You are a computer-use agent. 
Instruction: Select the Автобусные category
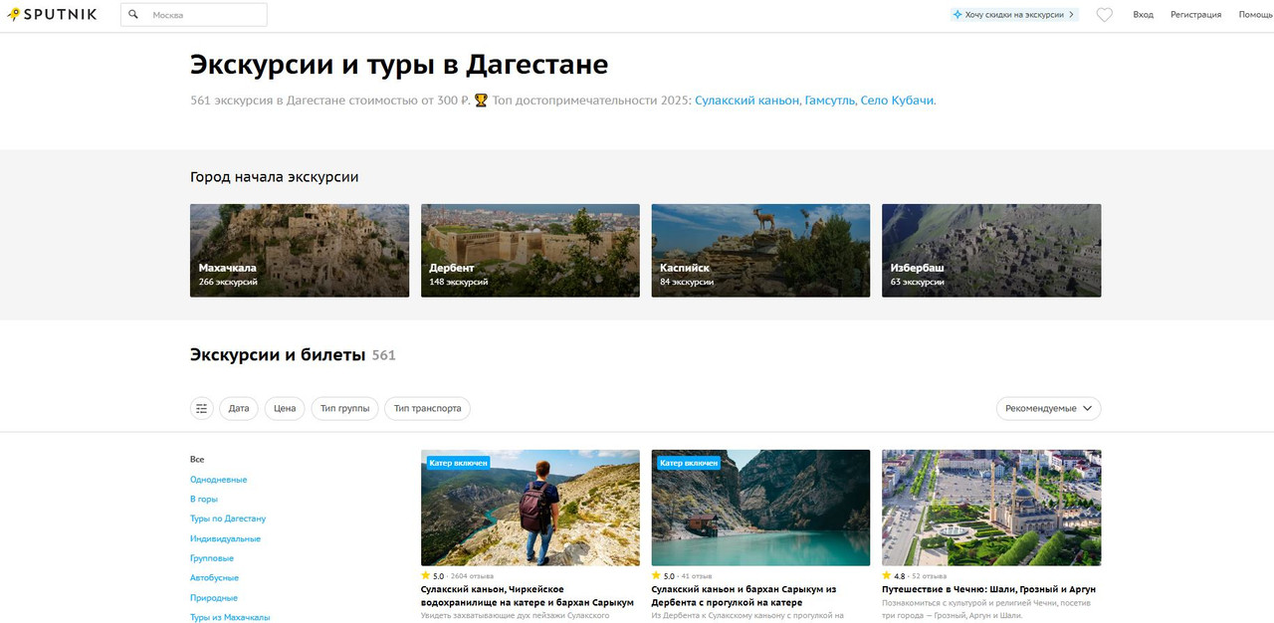coord(214,578)
